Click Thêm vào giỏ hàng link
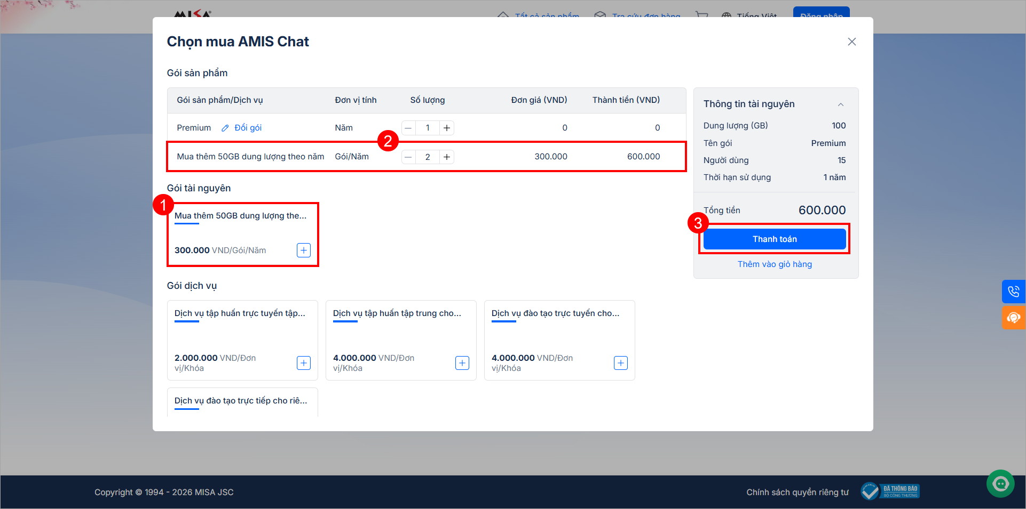This screenshot has width=1026, height=509. coord(775,264)
